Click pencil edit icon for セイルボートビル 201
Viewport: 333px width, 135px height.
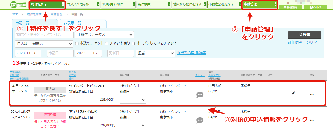(293, 93)
